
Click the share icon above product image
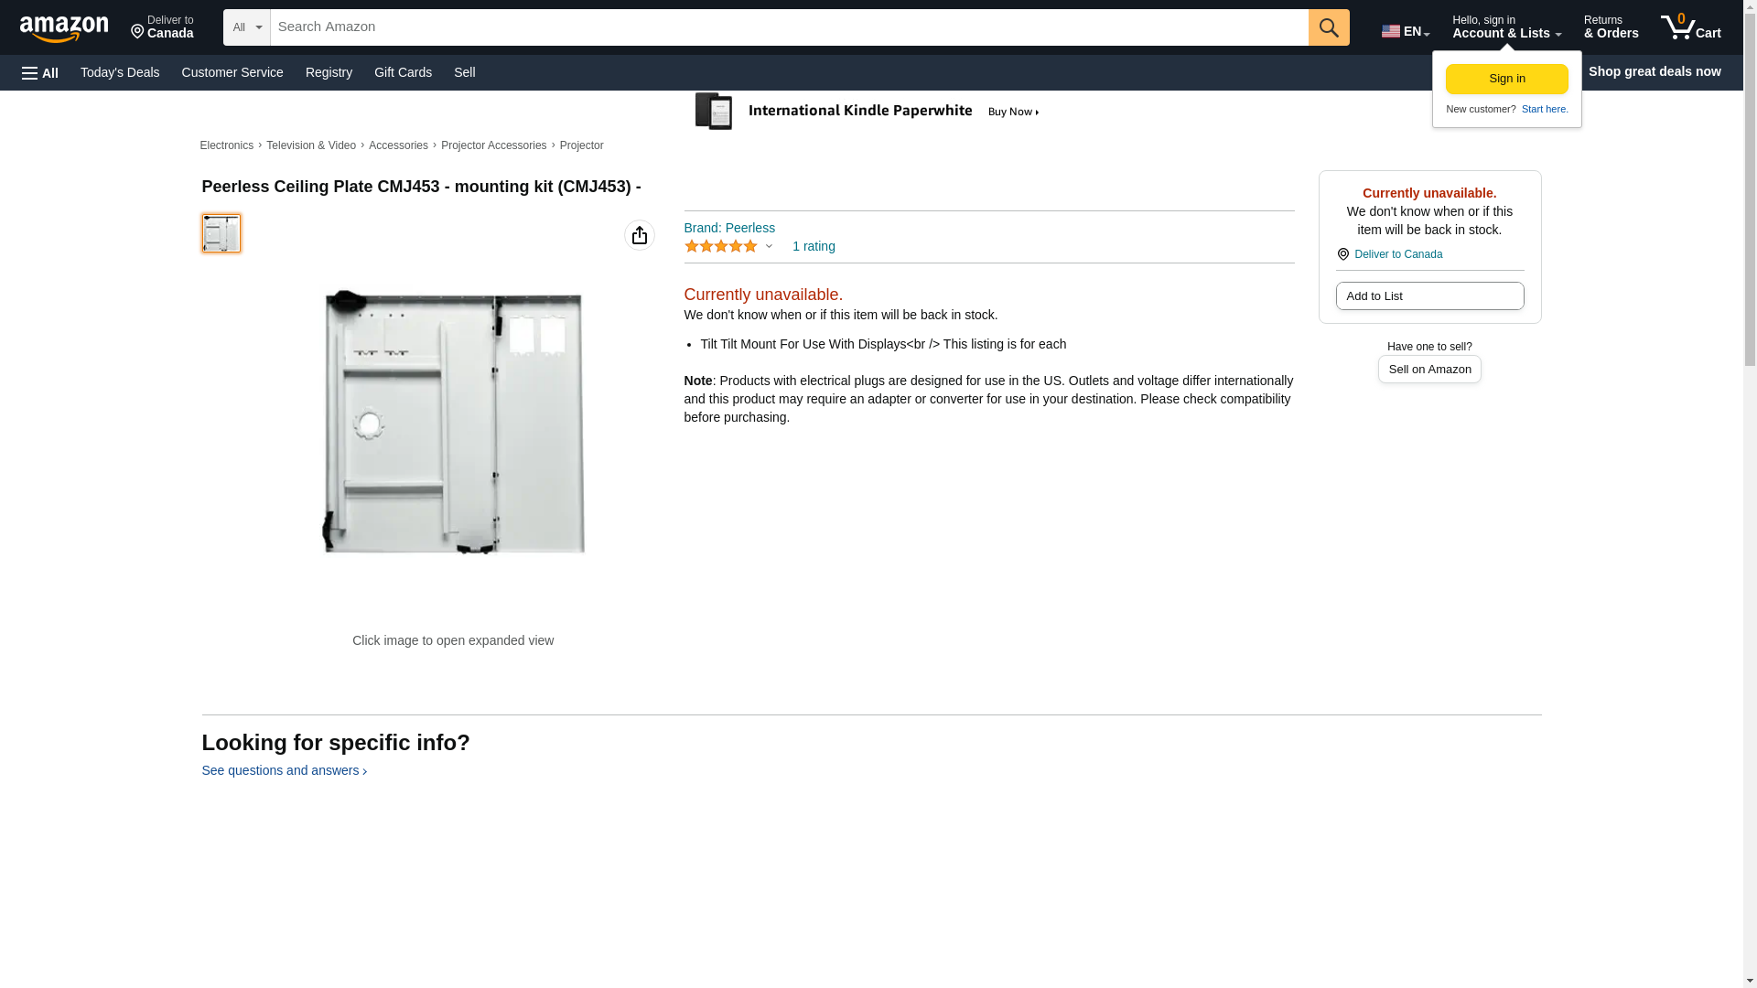click(640, 235)
